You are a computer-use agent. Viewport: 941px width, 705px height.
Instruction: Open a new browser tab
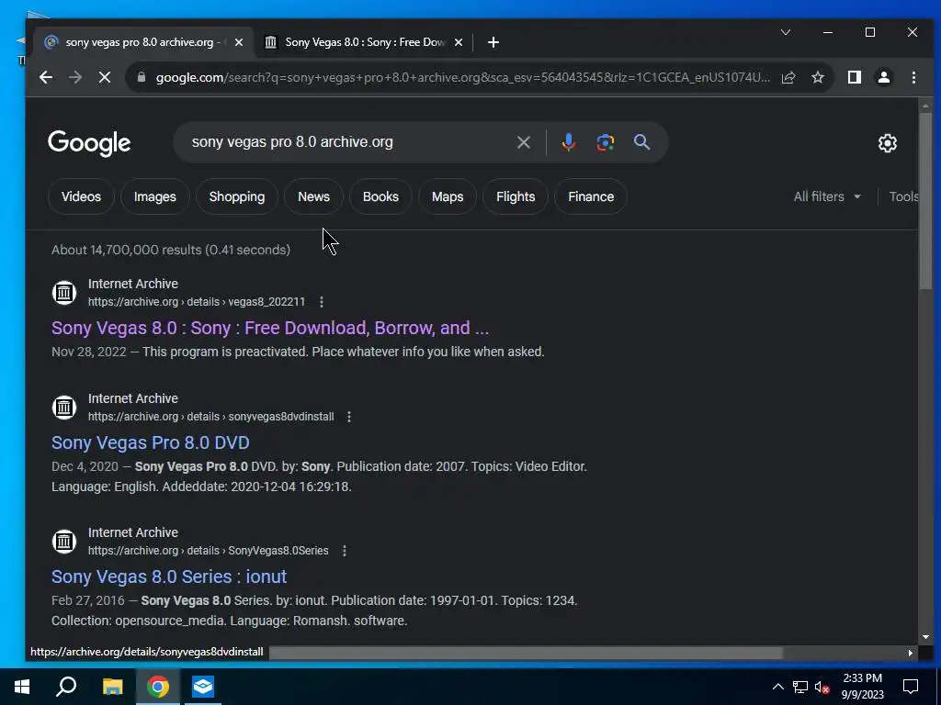pyautogui.click(x=493, y=42)
